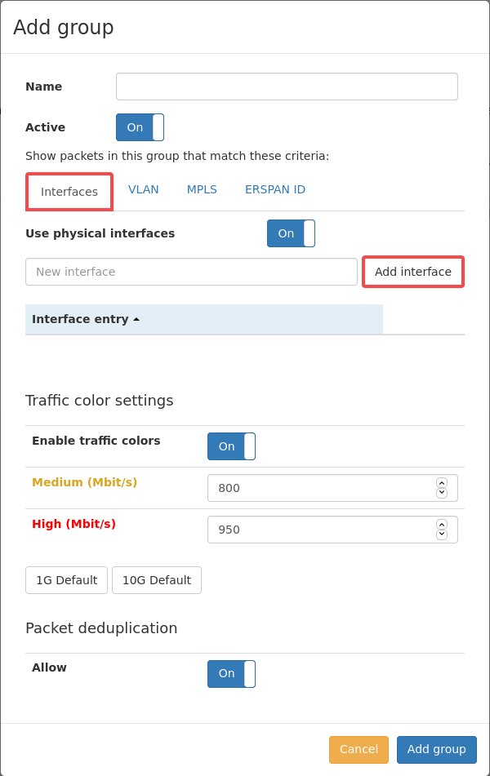Open the MPLS tab

[202, 189]
